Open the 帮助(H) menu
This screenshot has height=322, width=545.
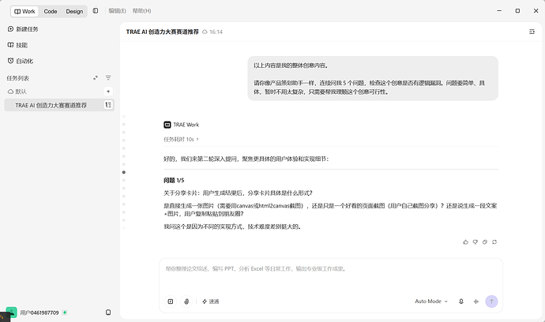coord(142,11)
